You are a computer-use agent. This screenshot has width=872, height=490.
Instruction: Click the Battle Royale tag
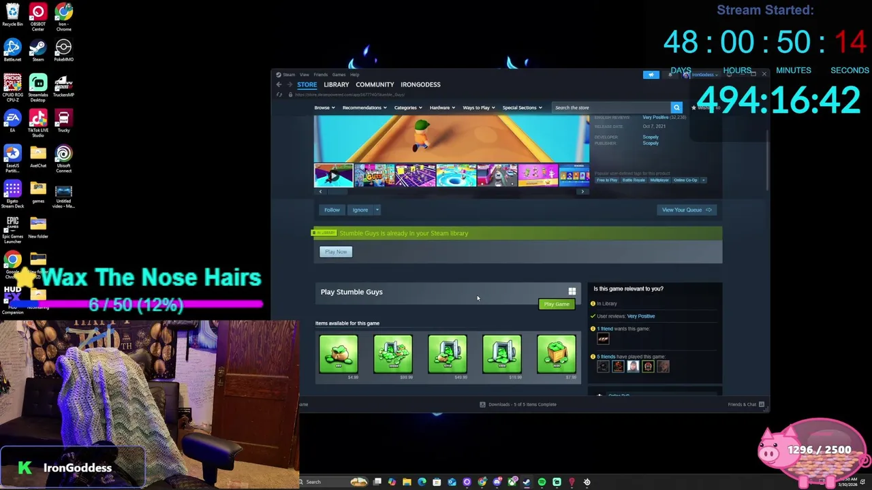click(634, 180)
